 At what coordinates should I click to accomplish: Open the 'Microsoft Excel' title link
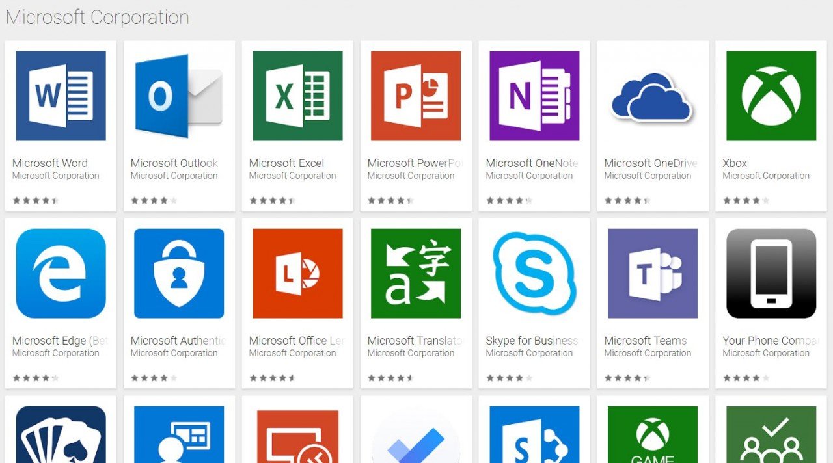(x=286, y=163)
